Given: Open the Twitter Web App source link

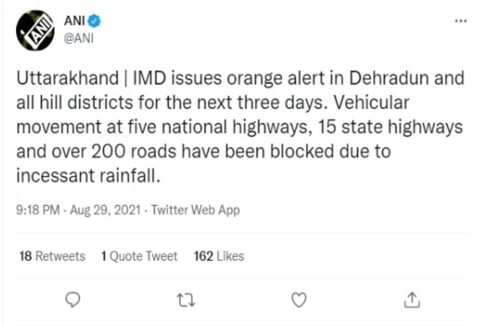Looking at the screenshot, I should 195,210.
